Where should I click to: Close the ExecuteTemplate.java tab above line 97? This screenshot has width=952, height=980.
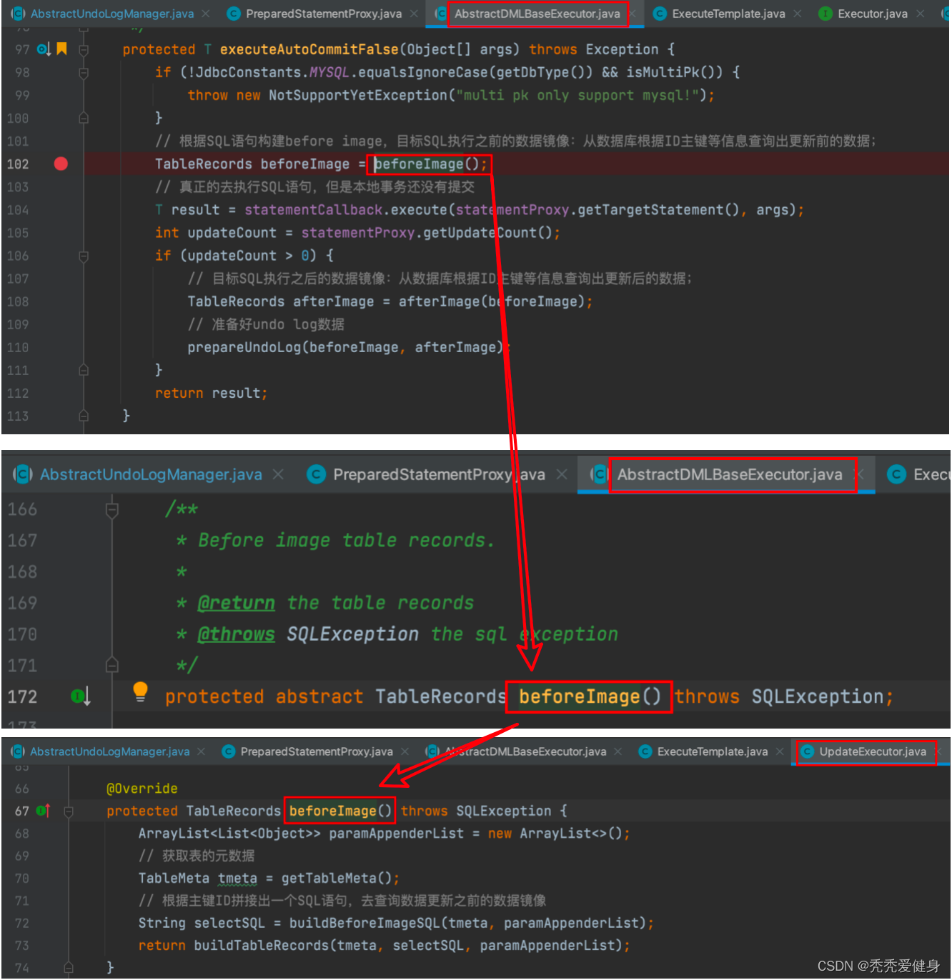pos(798,14)
